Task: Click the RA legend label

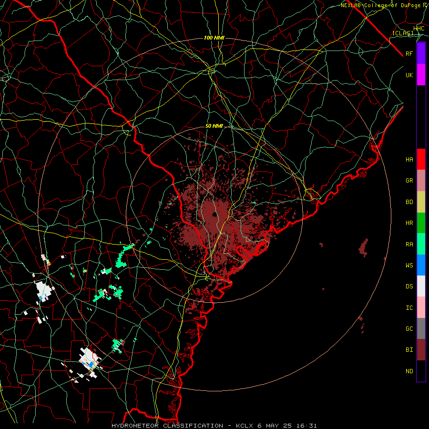Action: coord(409,245)
